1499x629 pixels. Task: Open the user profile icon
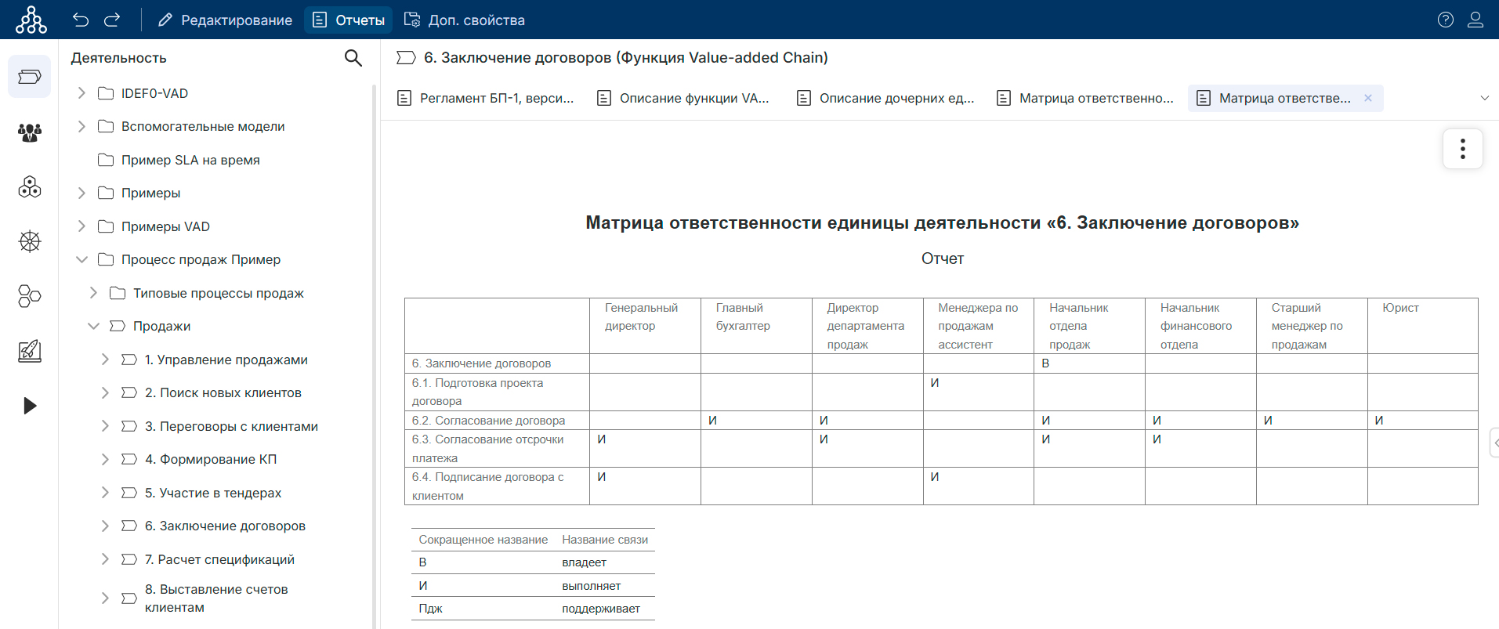pyautogui.click(x=1475, y=20)
